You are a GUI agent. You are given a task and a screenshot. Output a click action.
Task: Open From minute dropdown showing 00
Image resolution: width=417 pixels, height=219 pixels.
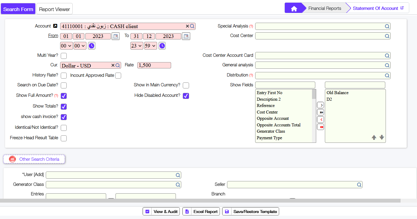pos(80,46)
